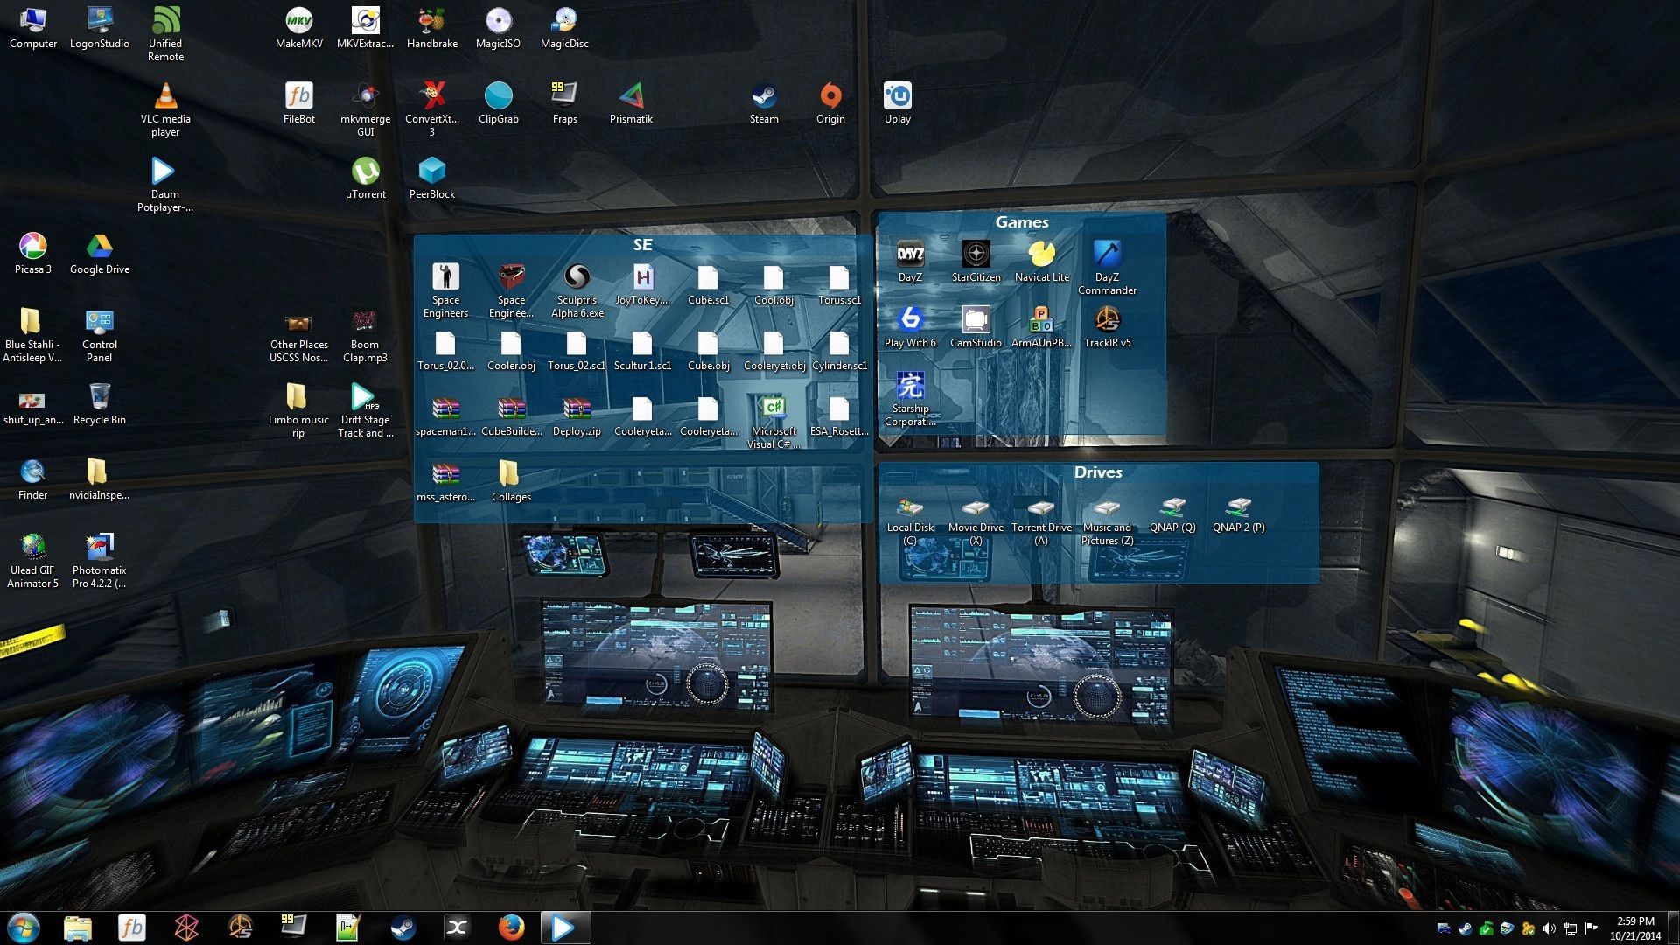Select the Handbrake desktop icon
This screenshot has height=945, width=1680.
coord(431,21)
